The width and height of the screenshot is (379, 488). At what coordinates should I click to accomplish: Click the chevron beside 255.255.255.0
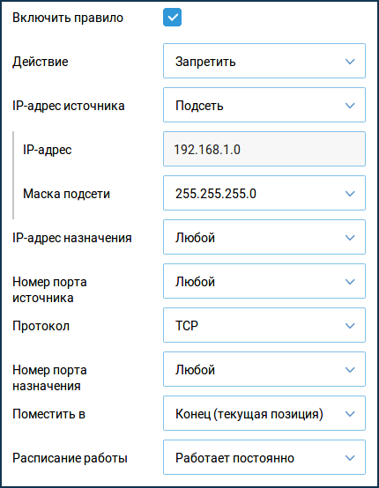[350, 194]
